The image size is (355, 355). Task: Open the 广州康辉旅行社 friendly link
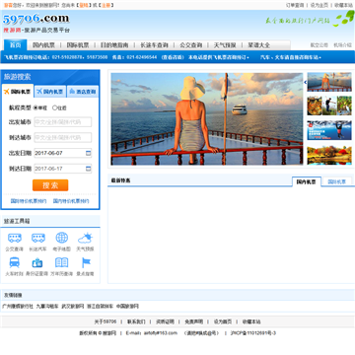(x=18, y=306)
